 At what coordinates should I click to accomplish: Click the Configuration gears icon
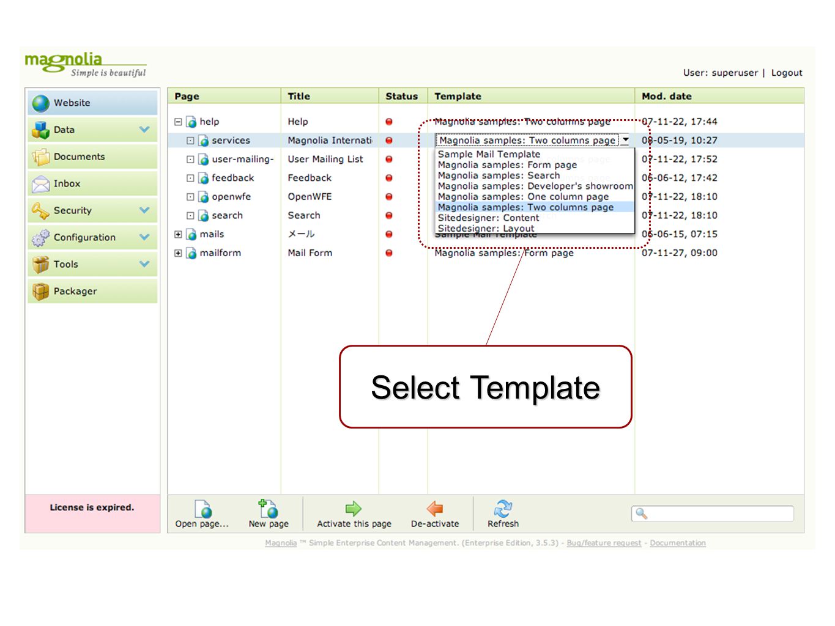(x=41, y=238)
